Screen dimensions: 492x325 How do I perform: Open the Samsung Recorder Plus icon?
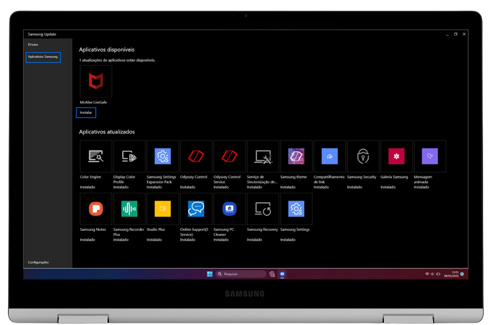tap(129, 209)
